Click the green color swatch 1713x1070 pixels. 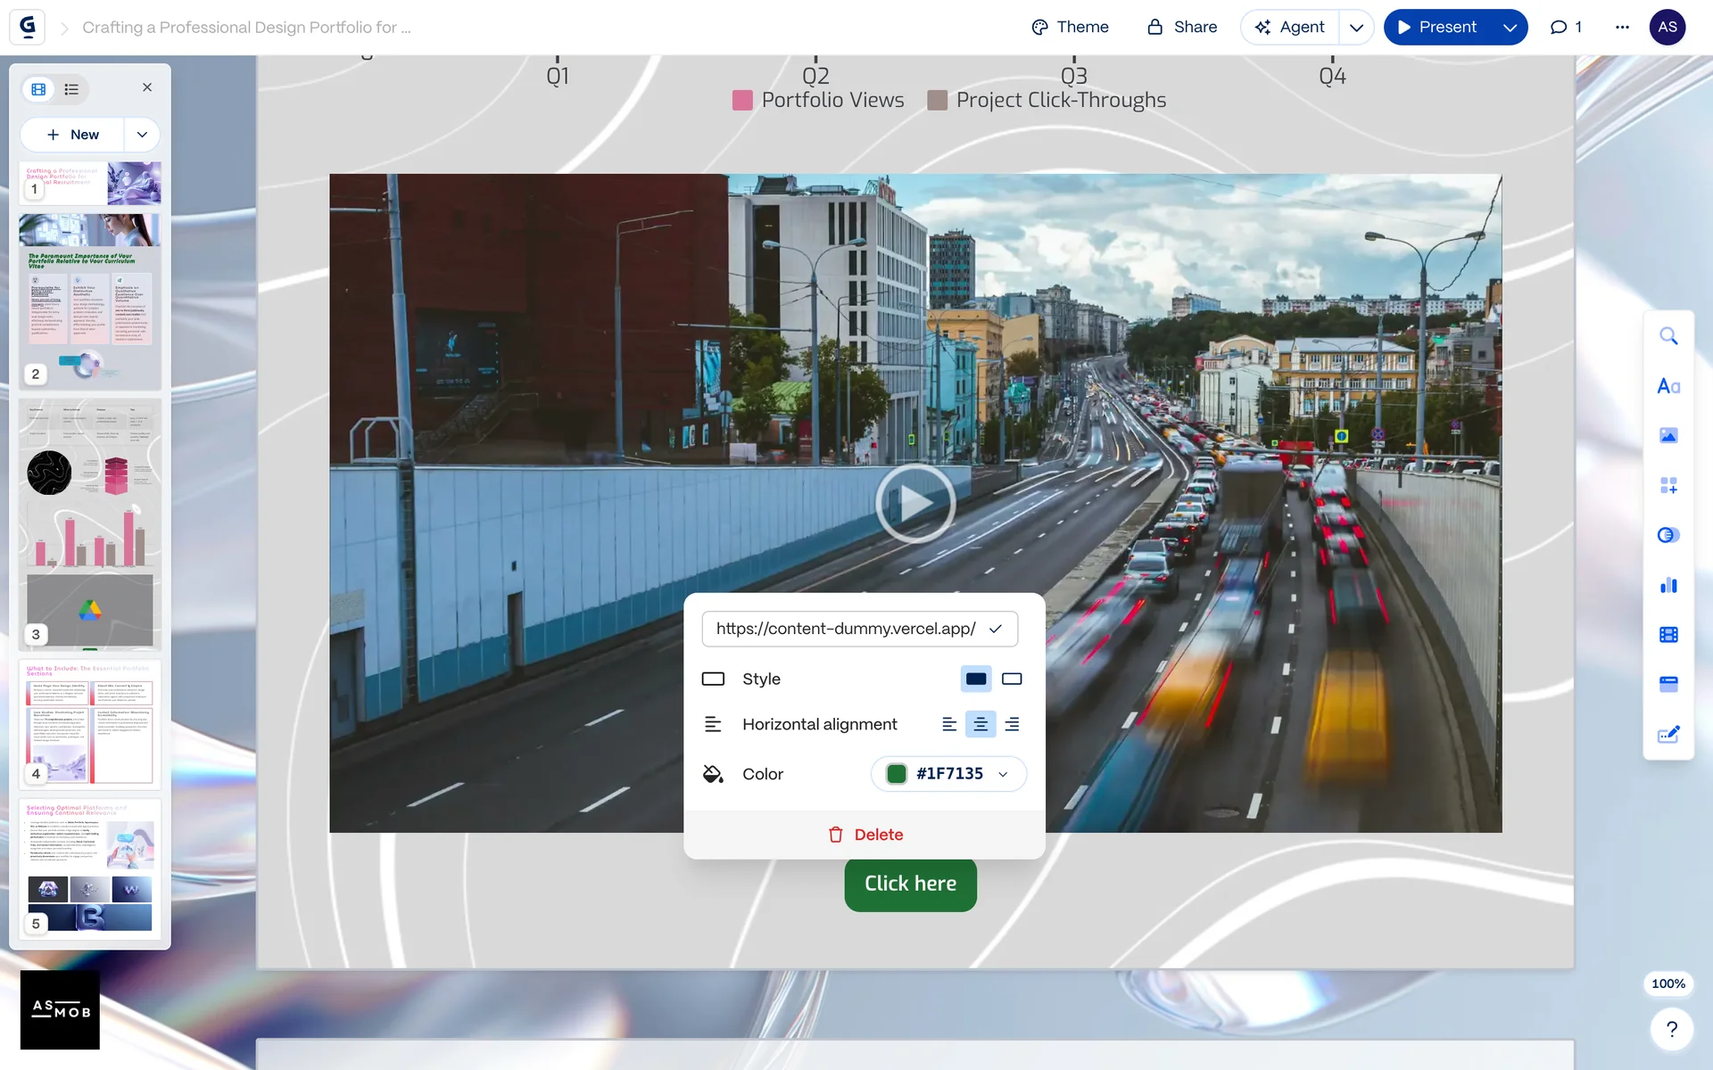[897, 774]
